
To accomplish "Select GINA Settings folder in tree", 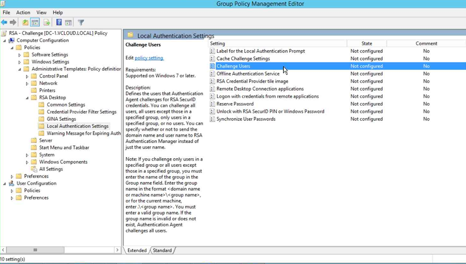I will click(x=61, y=119).
